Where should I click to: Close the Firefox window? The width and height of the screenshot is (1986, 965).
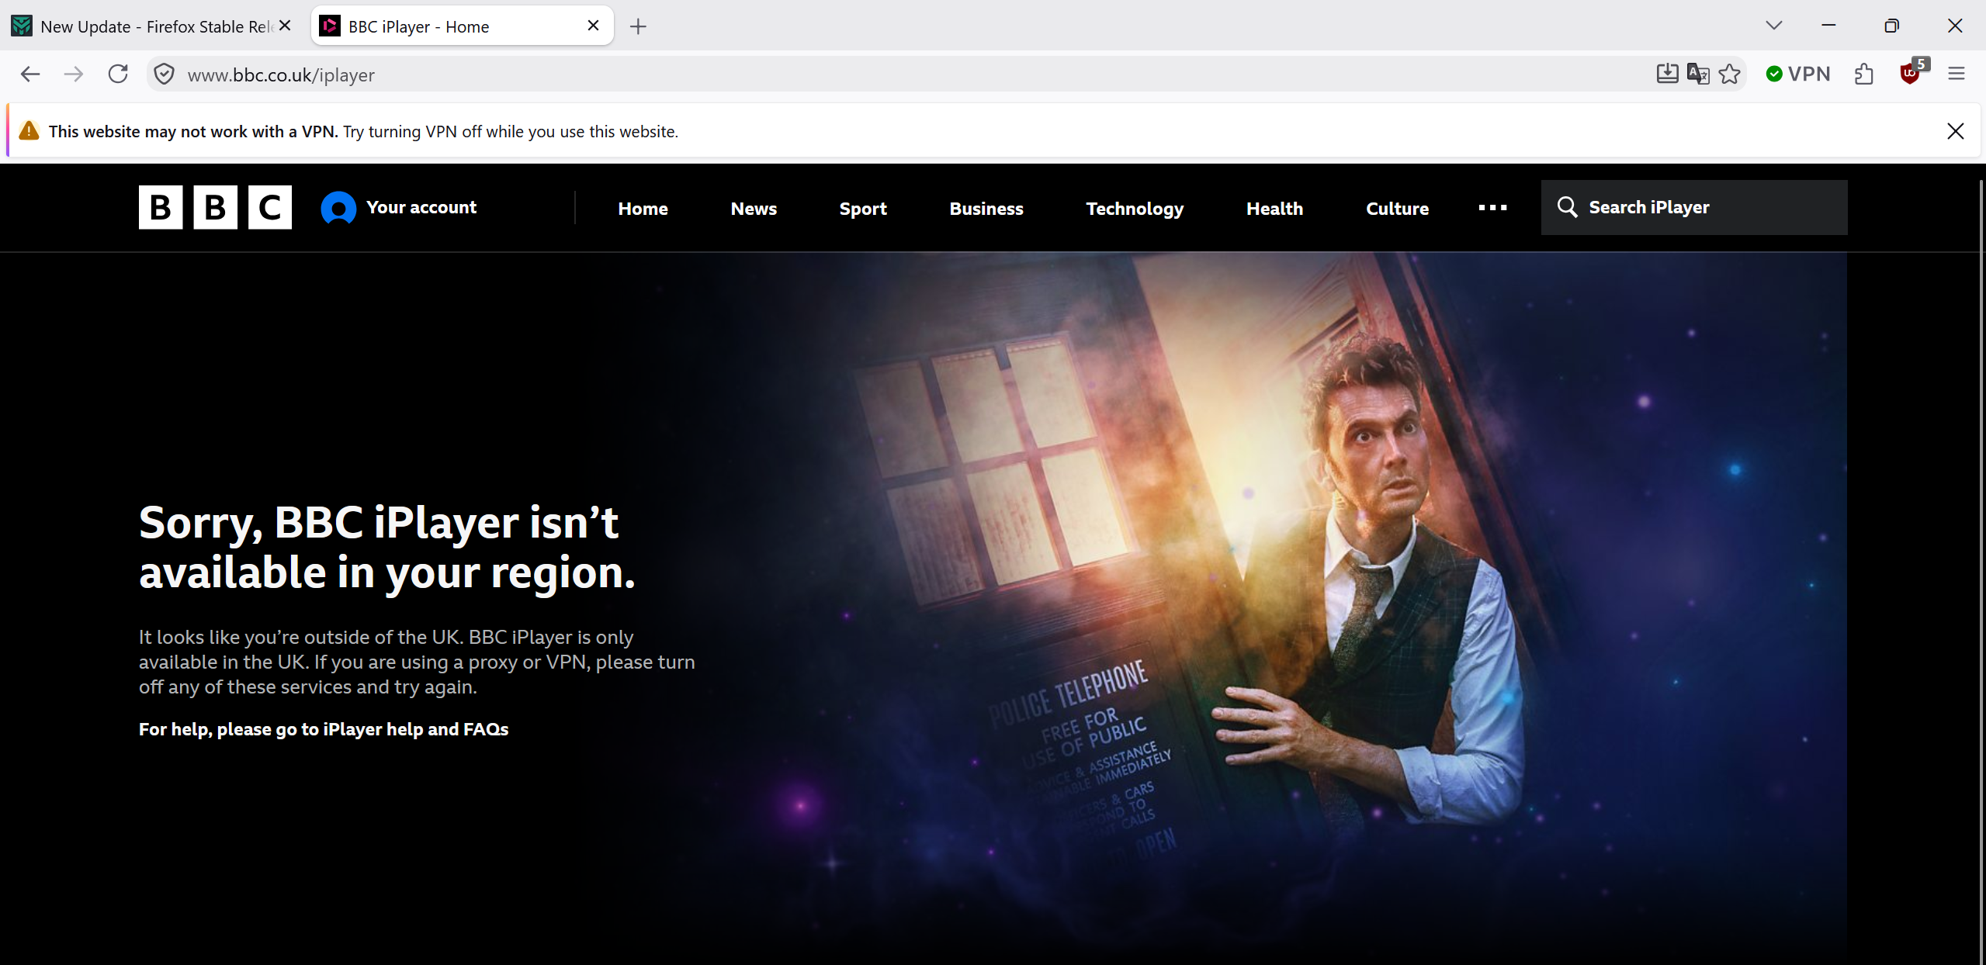click(1955, 26)
